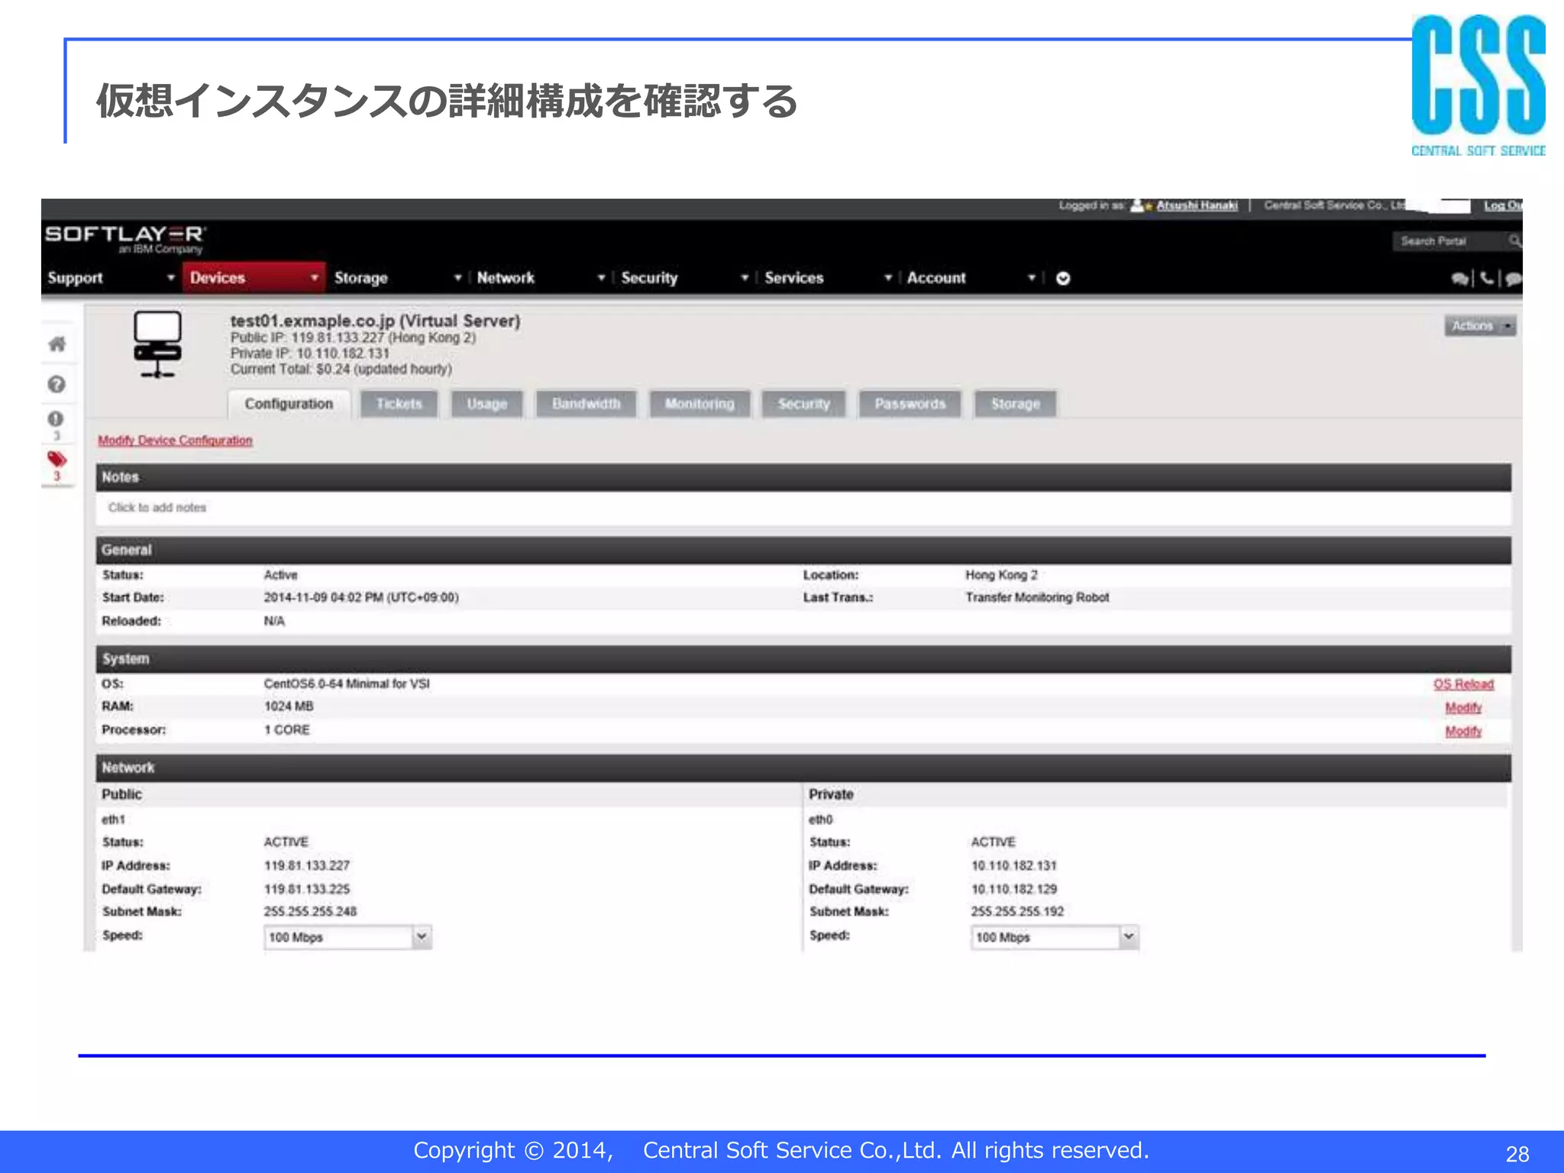Switch to the Storage tab under device
This screenshot has height=1173, width=1564.
pos(1015,404)
